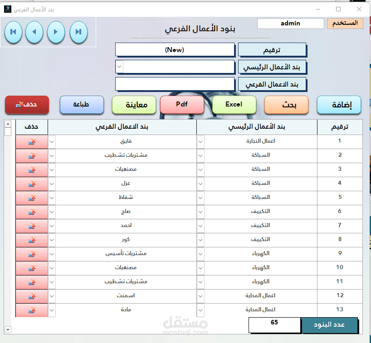This screenshot has width=371, height=343.
Task: Select cell مشتريات تأسيس in row 9
Action: pos(126,254)
